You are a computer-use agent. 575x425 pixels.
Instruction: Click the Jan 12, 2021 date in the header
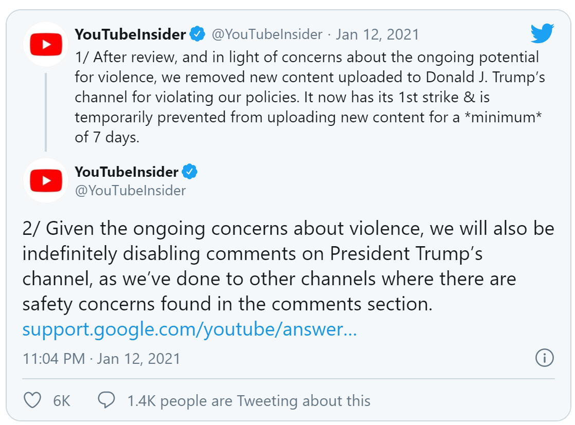[x=378, y=34]
